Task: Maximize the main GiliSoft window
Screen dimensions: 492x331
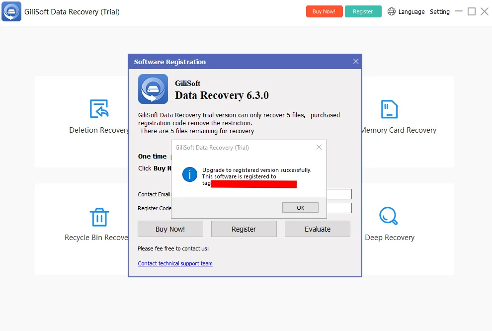Action: 471,11
